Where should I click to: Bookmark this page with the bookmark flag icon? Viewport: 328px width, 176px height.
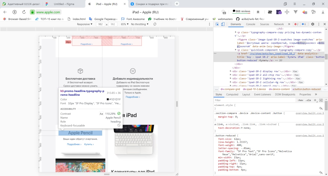click(258, 12)
